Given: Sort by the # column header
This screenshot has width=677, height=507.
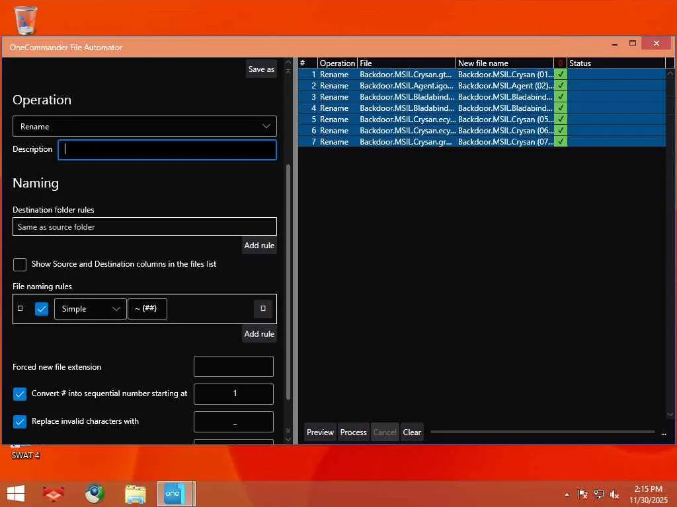Looking at the screenshot, I should (x=307, y=63).
